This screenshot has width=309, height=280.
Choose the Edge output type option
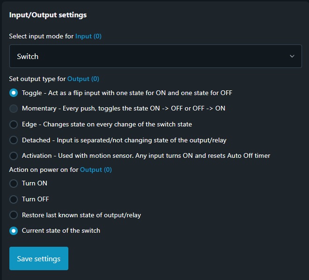(14, 125)
